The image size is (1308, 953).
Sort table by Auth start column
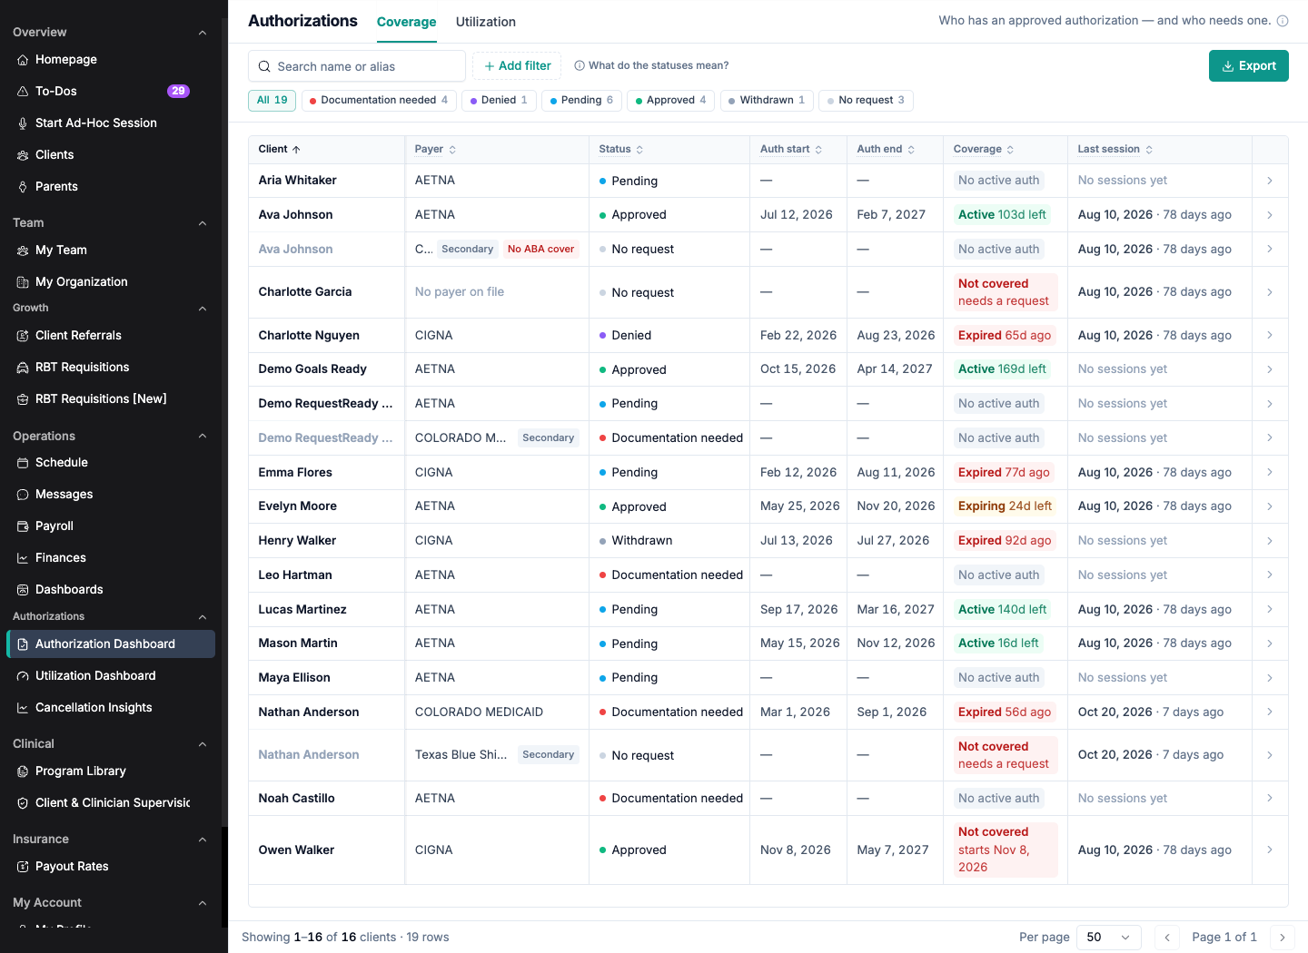click(791, 150)
